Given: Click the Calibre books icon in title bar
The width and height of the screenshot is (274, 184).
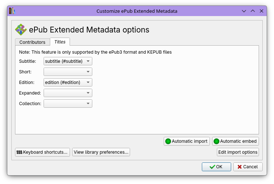Looking at the screenshot, I should [x=12, y=11].
